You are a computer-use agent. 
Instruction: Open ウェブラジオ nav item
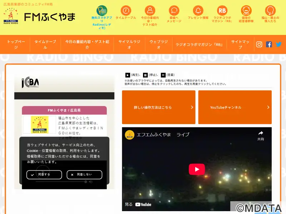(x=159, y=44)
